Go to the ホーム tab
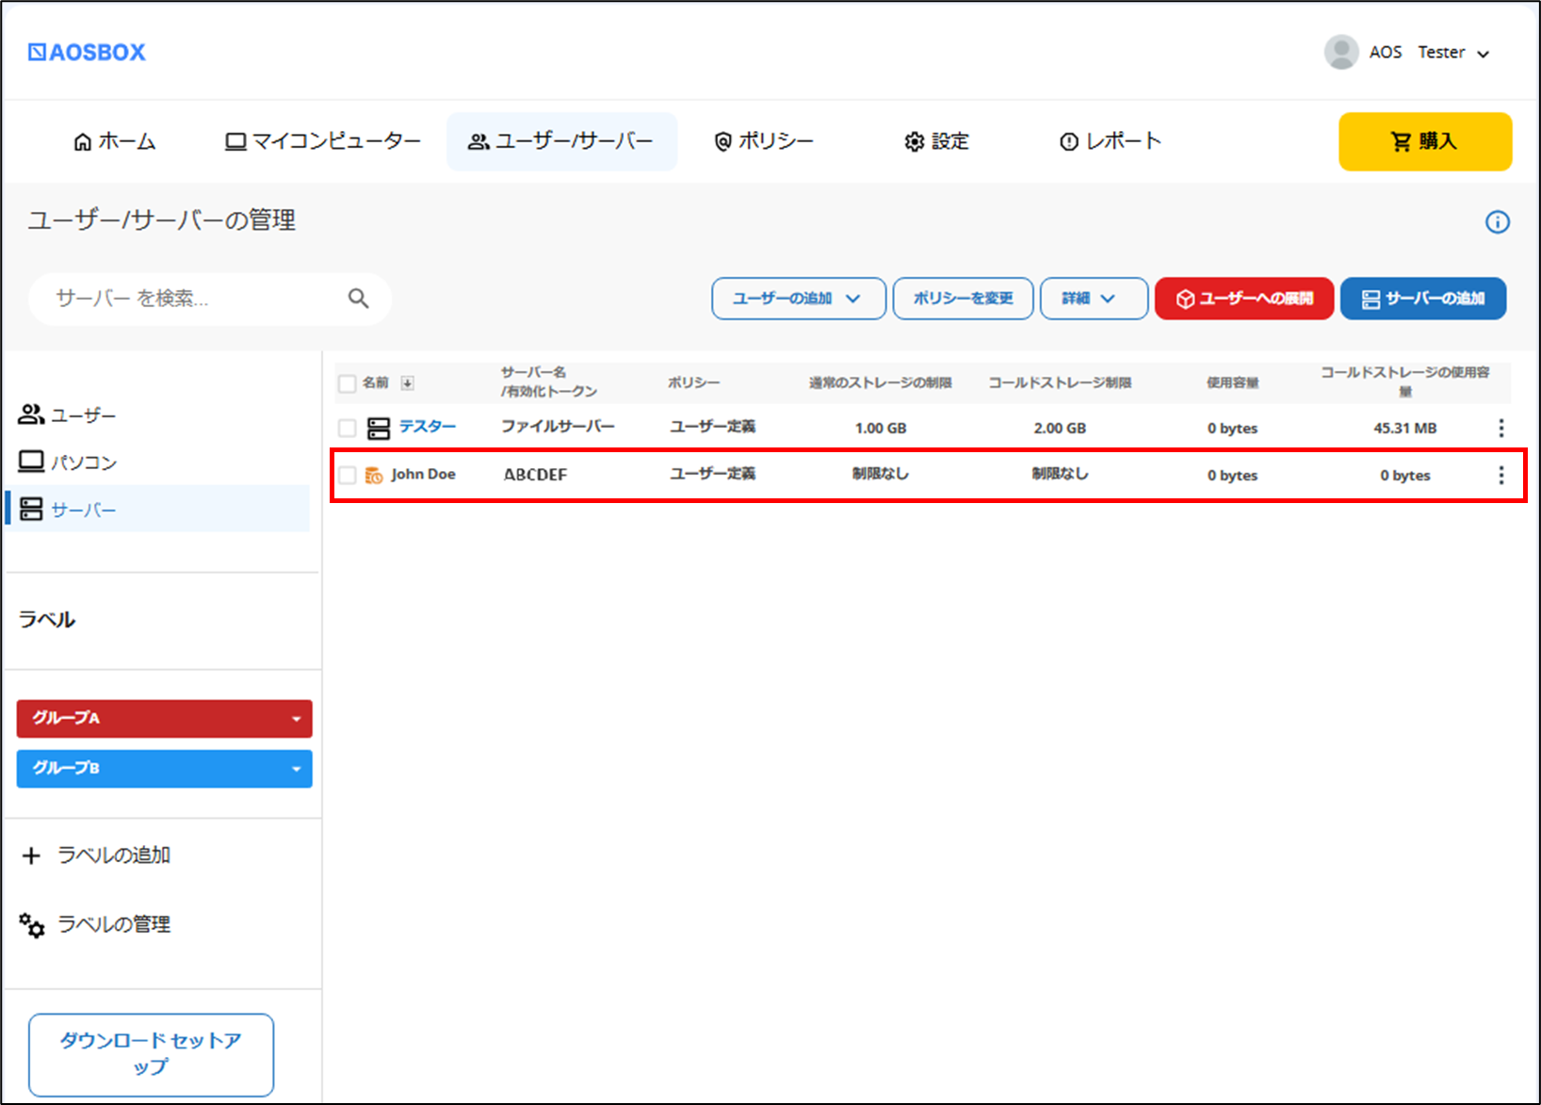Screen dimensions: 1541x1105 115,141
